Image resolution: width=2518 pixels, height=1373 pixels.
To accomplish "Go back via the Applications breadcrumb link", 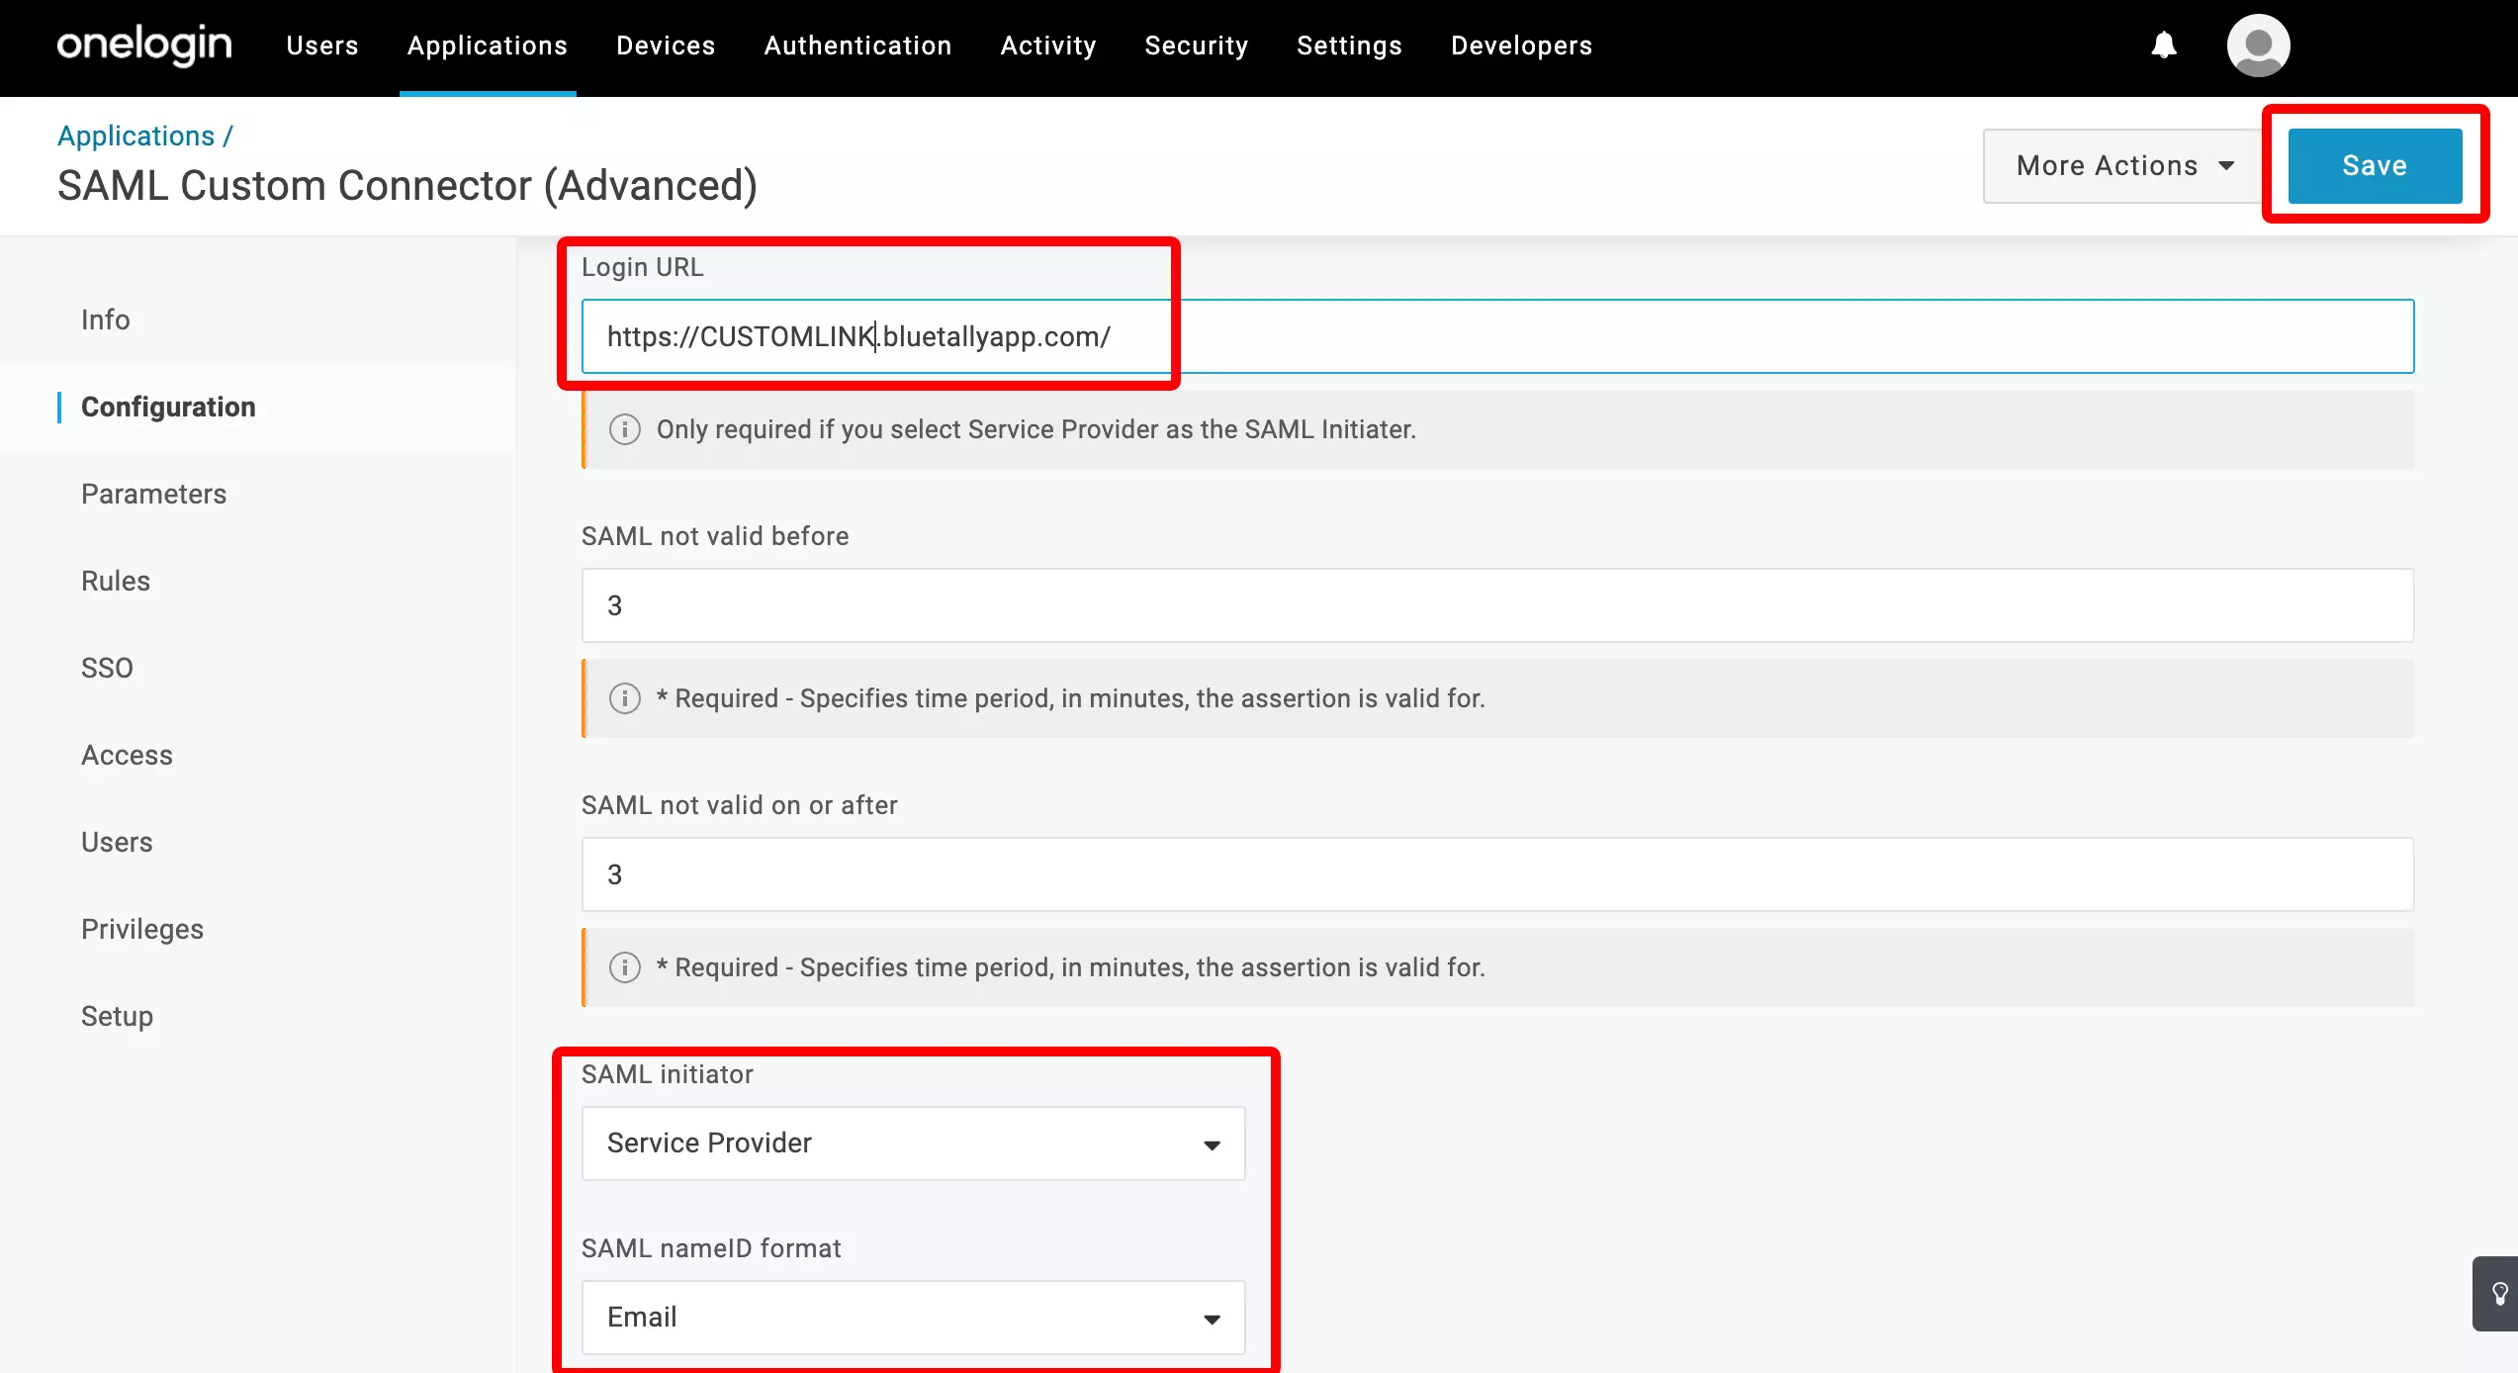I will tap(136, 136).
